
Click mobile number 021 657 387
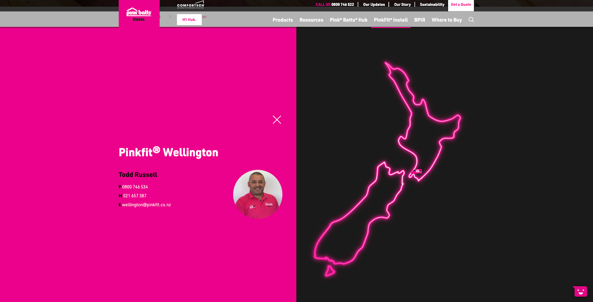[x=135, y=196]
